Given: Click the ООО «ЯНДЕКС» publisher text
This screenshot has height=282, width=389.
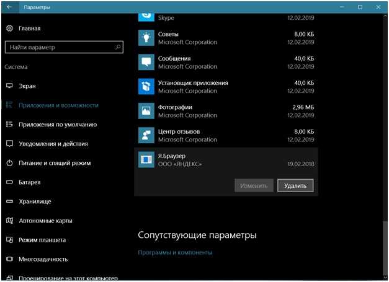Looking at the screenshot, I should [180, 164].
